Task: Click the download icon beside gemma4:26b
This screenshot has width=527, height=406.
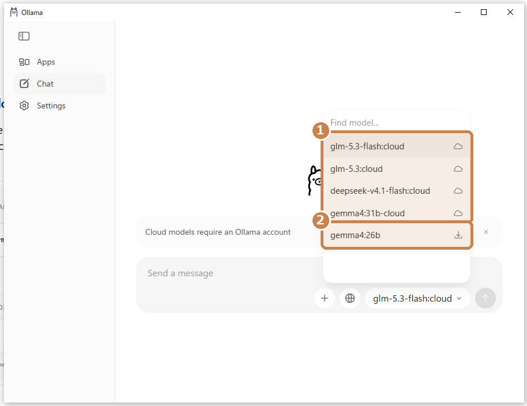Action: coord(458,235)
